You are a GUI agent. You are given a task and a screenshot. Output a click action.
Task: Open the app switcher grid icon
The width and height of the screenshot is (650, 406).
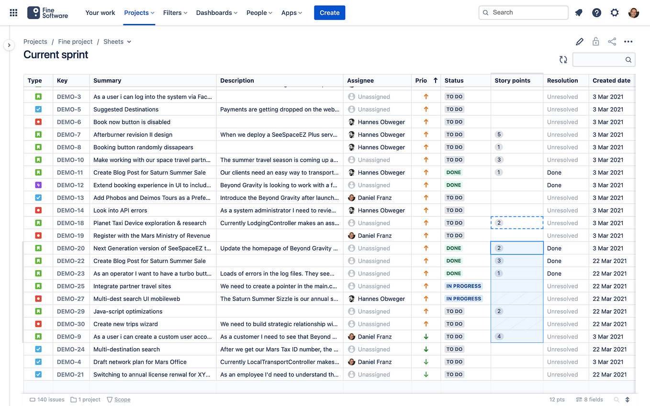[x=13, y=12]
